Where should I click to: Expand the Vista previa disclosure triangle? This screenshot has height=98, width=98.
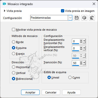point(5,11)
